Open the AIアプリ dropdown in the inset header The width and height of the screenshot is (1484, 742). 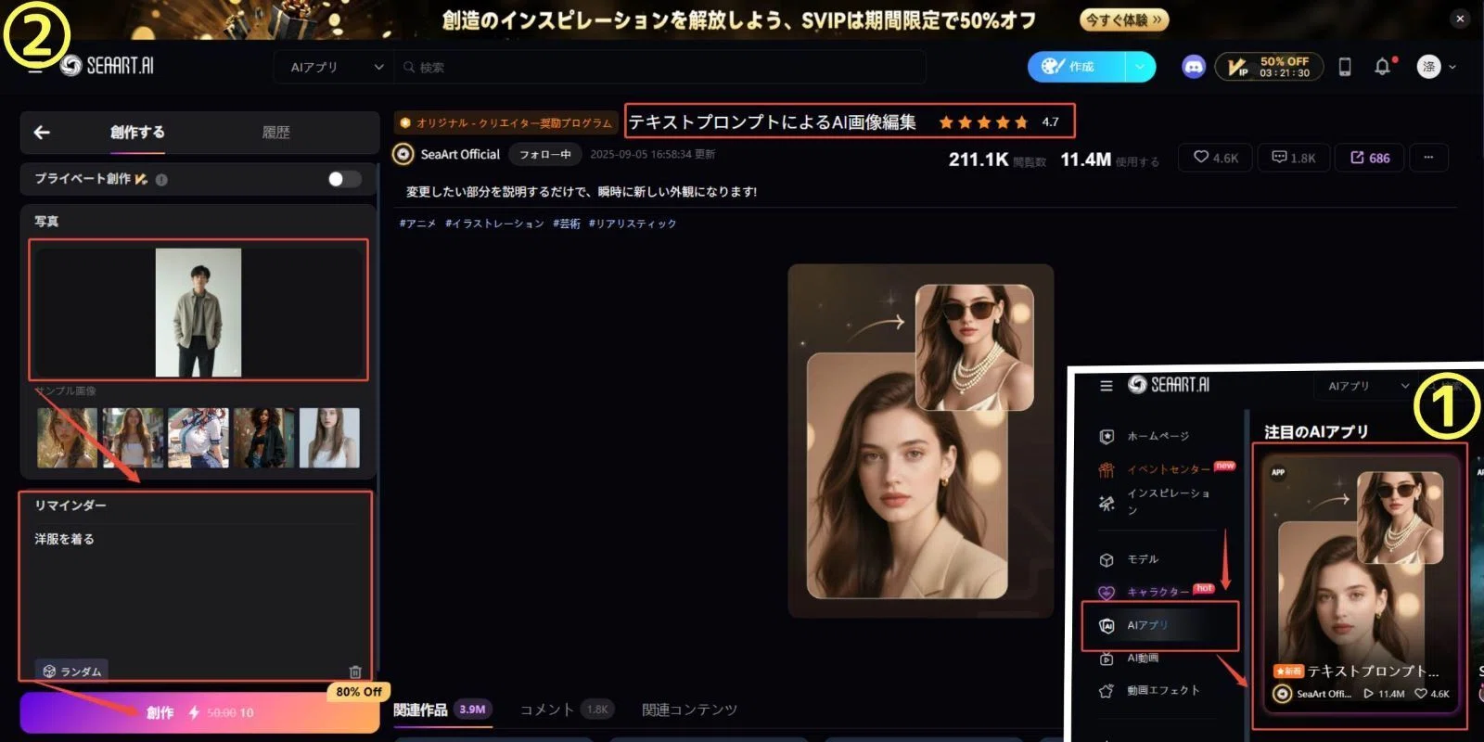pos(1367,386)
